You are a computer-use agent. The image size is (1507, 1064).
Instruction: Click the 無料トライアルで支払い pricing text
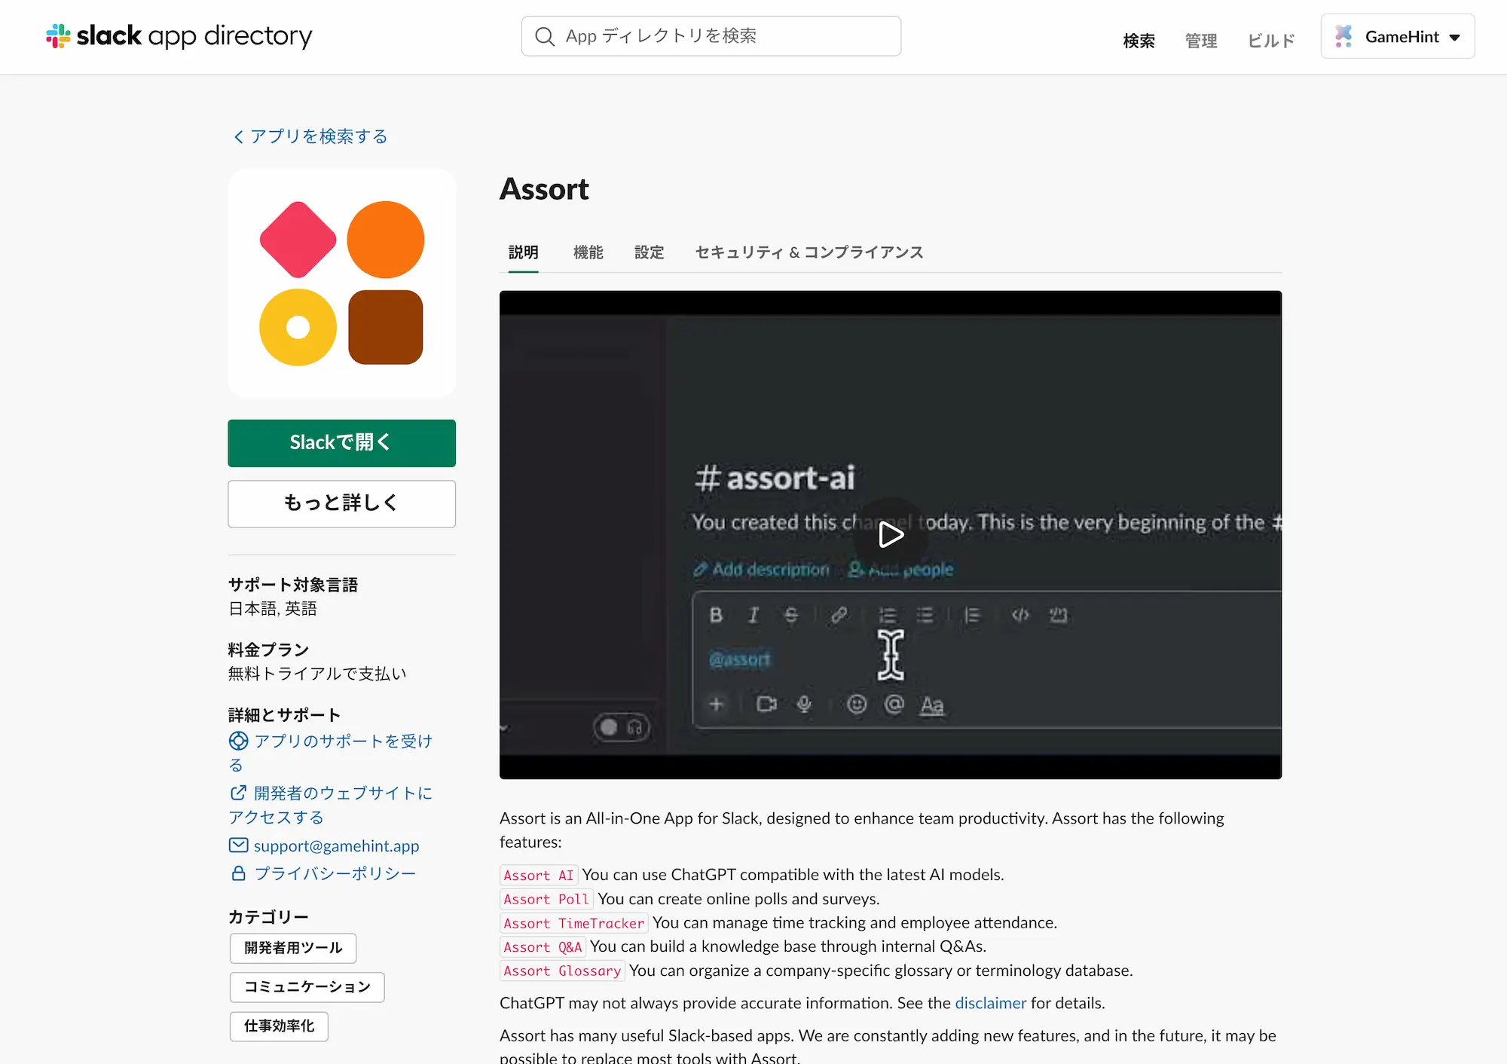[x=317, y=674]
